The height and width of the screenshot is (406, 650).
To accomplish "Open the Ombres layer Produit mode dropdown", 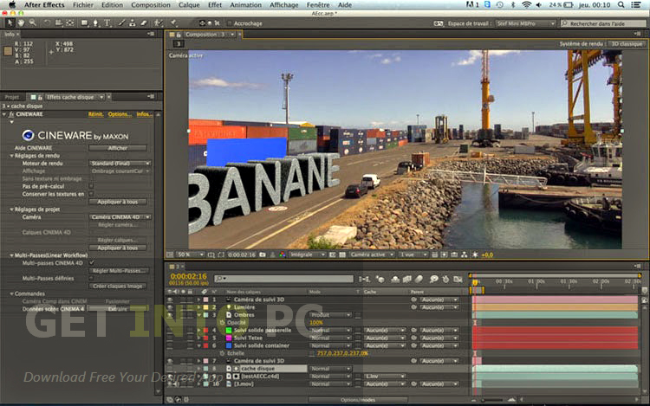I will [x=330, y=315].
